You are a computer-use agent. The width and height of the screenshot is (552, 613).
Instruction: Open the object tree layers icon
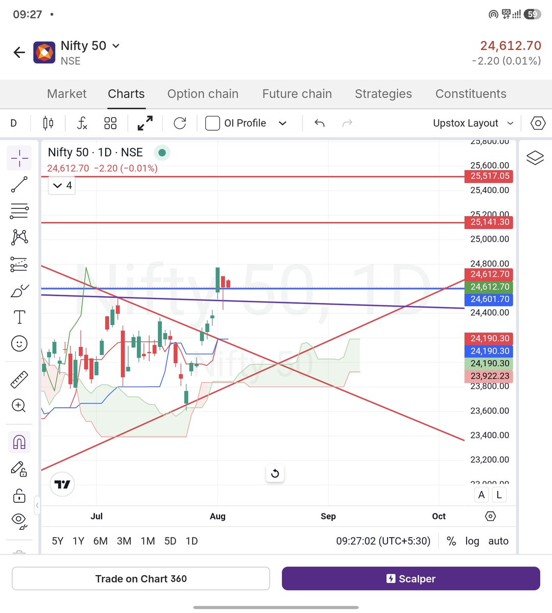click(535, 158)
